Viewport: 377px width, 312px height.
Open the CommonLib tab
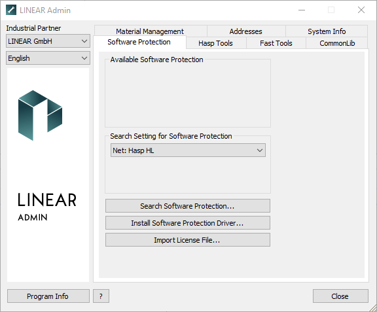[x=337, y=43]
